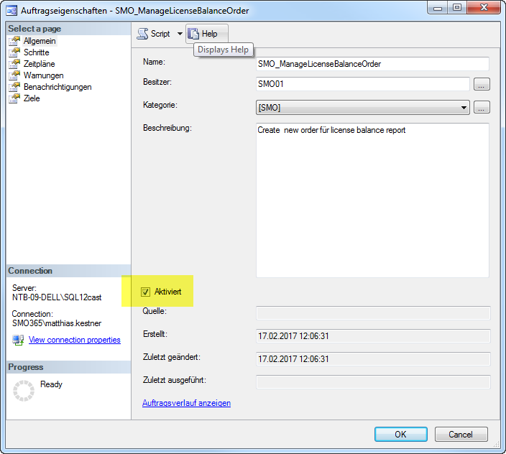This screenshot has height=454, width=506.
Task: Click inside the Beschreibung text area
Action: tap(372, 201)
